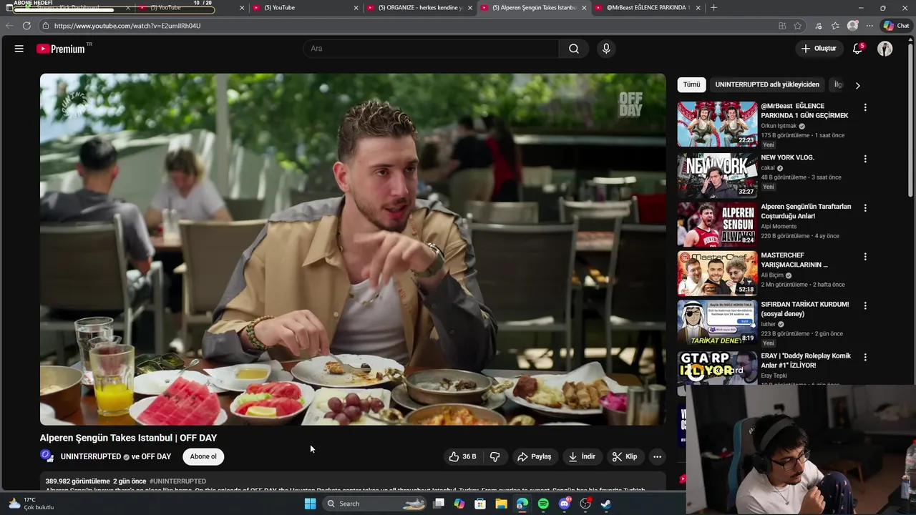
Task: Open Microsoft Store from taskbar
Action: point(480,504)
